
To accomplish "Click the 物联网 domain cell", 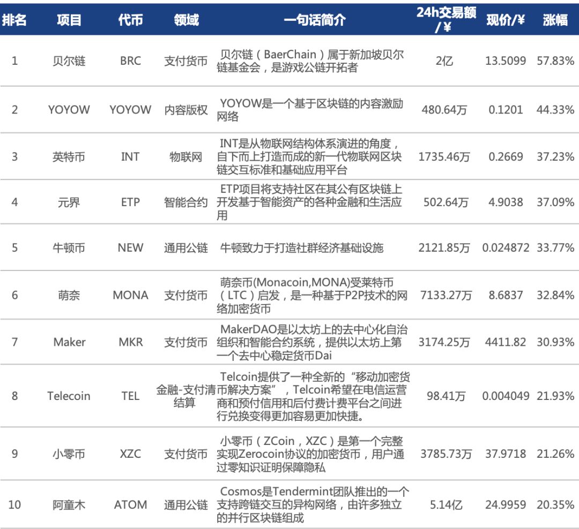I will coord(185,157).
